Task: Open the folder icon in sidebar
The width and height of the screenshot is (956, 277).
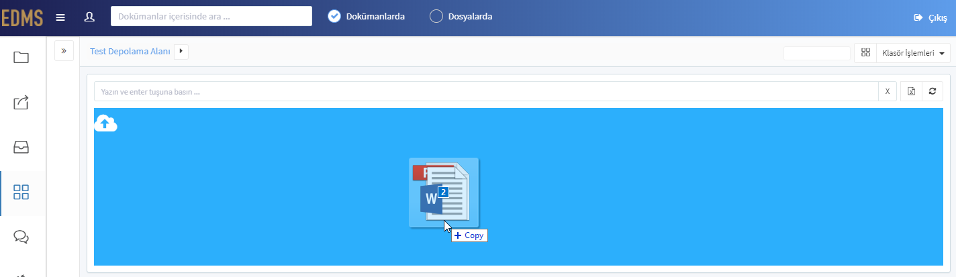Action: point(21,58)
